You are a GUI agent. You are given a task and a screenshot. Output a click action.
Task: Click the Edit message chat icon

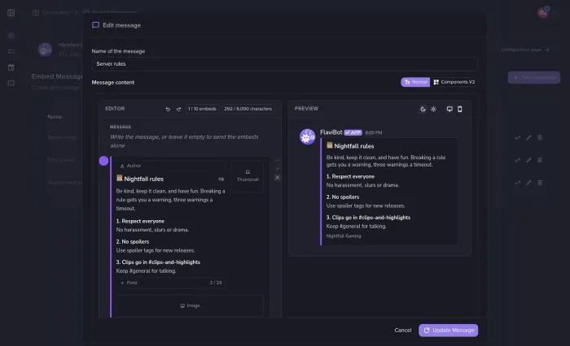[x=95, y=25]
